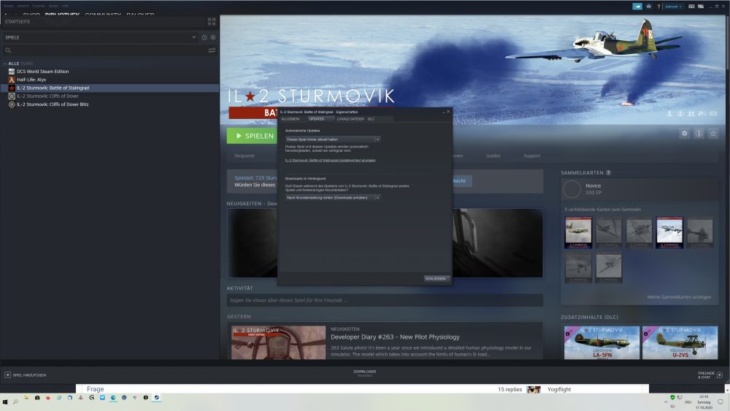Click the library search magnifier icon
Screen dimensions: 730x411
pyautogui.click(x=8, y=50)
